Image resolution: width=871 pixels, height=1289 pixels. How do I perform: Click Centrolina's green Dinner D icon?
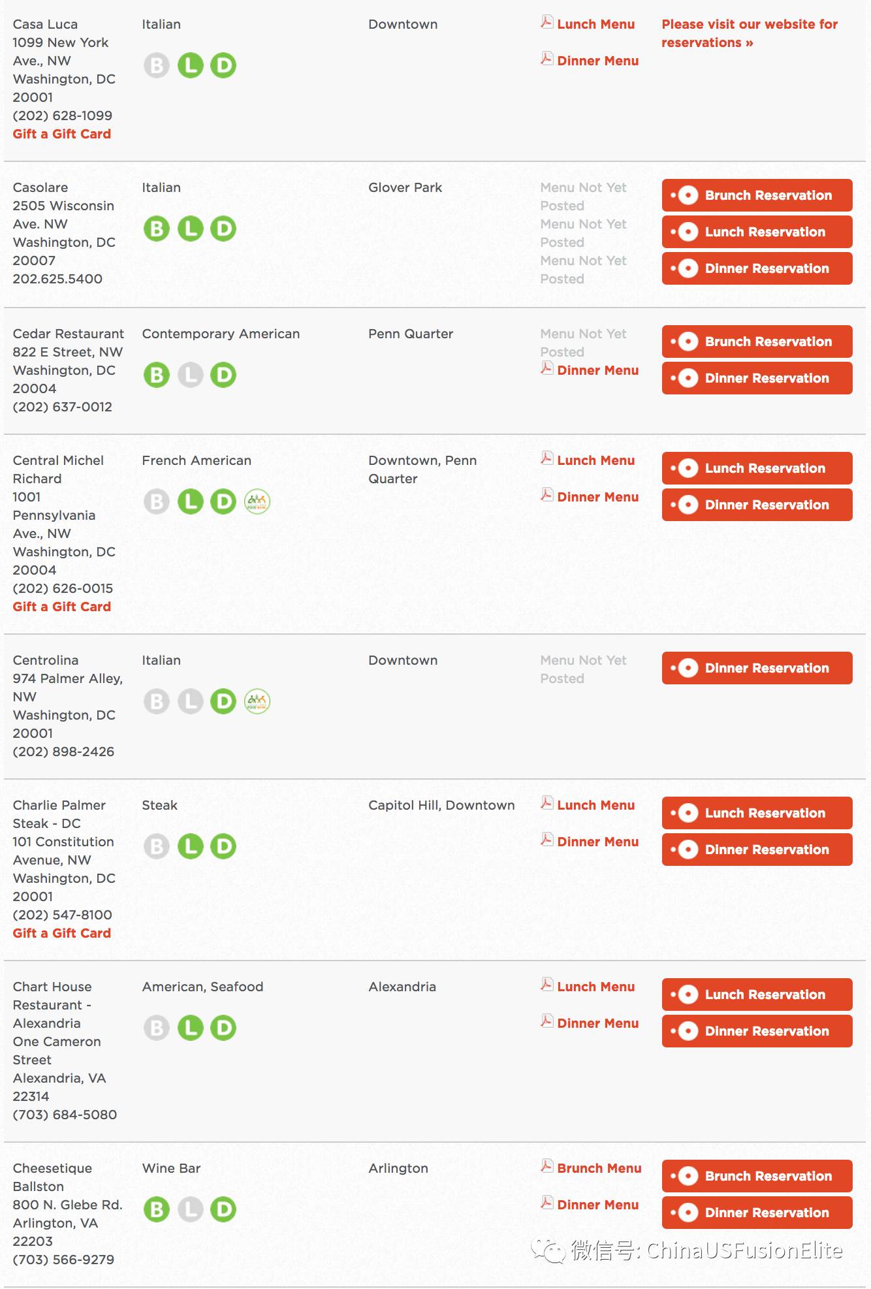(223, 701)
